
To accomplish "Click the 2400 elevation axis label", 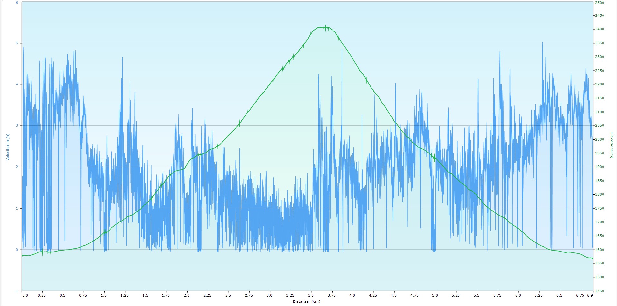I will 600,29.
